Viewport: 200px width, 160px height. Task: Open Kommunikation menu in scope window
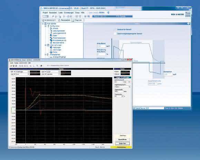(x=23, y=63)
